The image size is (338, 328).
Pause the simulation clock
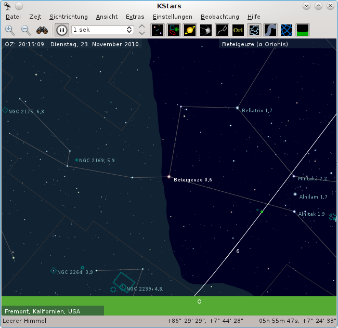[x=61, y=30]
